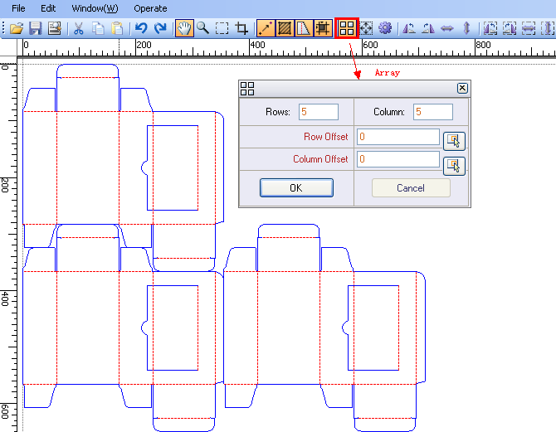Click the bracketed rotate left icon
This screenshot has width=556, height=432.
pyautogui.click(x=490, y=28)
